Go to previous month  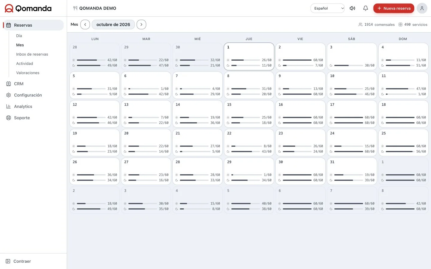tap(85, 25)
